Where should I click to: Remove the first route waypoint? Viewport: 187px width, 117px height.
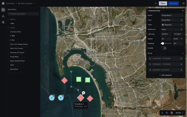tap(181, 58)
